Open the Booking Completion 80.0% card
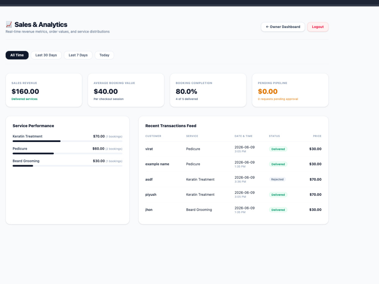379x284 pixels. (x=208, y=90)
